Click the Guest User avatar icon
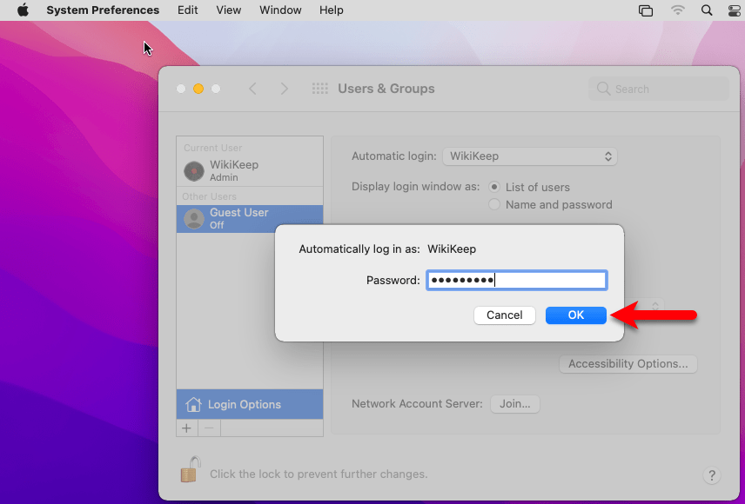 (194, 219)
